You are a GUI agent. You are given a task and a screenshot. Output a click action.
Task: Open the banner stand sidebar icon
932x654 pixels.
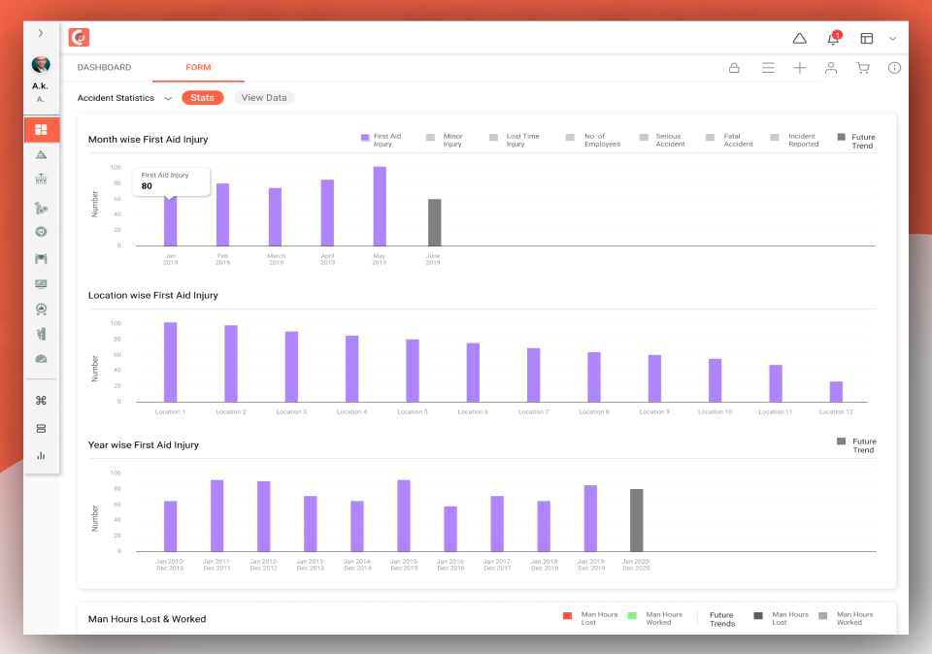point(41,258)
